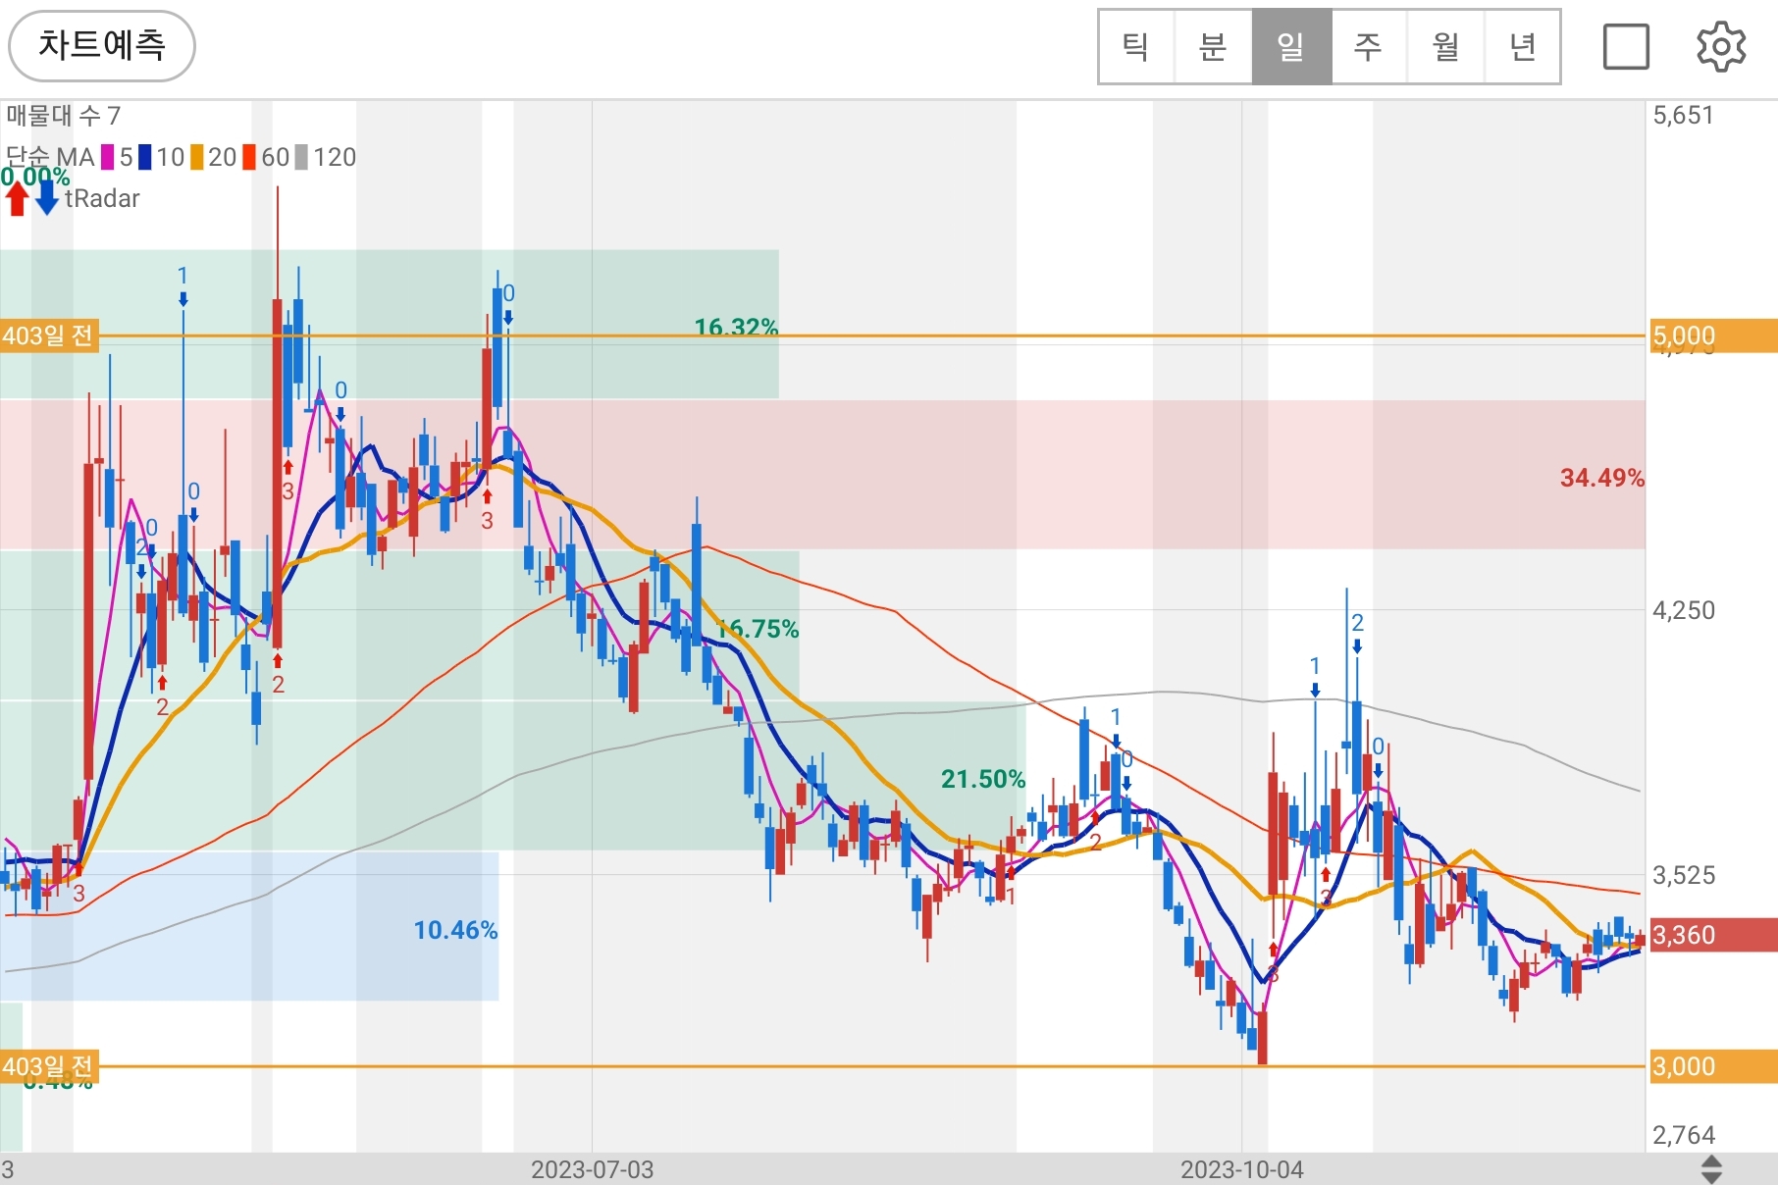Switch to the 분 minute chart tab
This screenshot has width=1778, height=1185.
click(x=1214, y=47)
